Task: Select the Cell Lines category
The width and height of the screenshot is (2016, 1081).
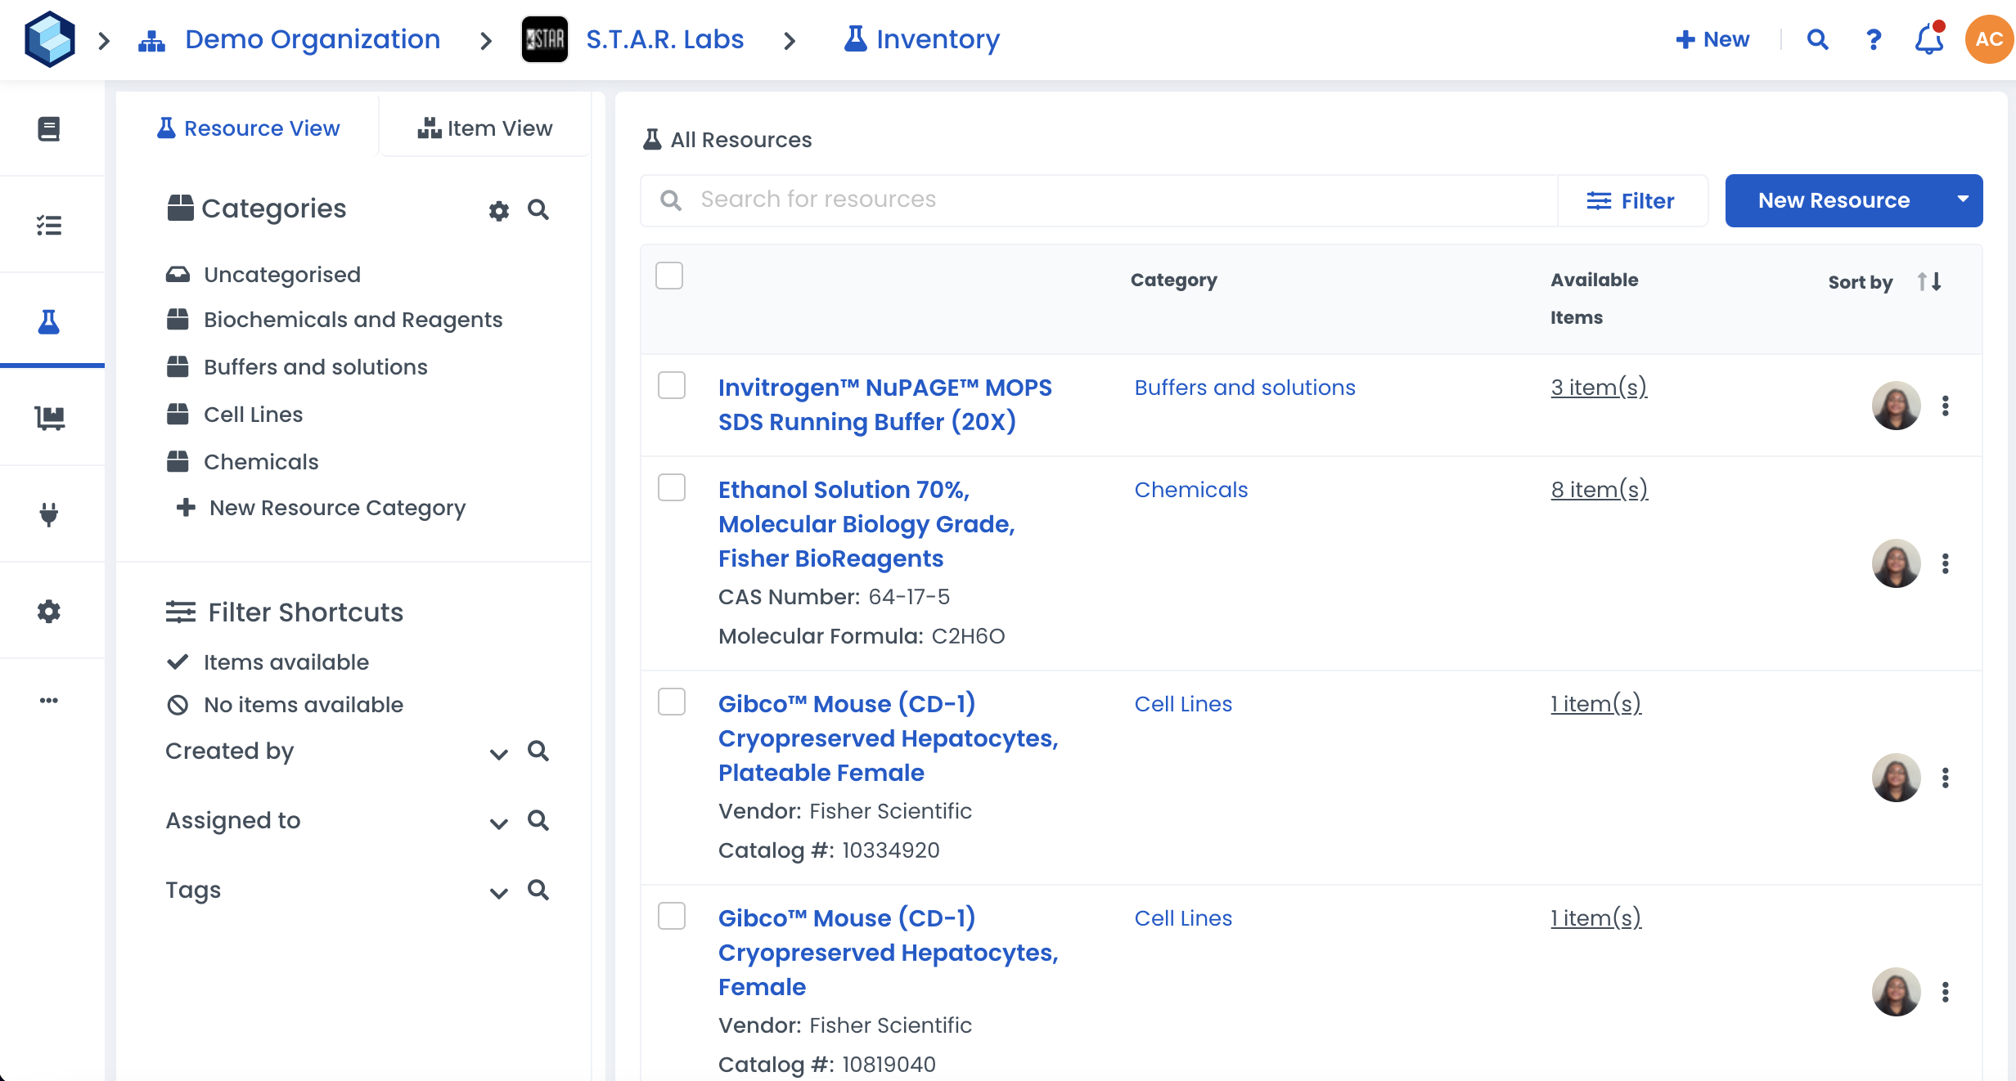Action: pos(253,415)
